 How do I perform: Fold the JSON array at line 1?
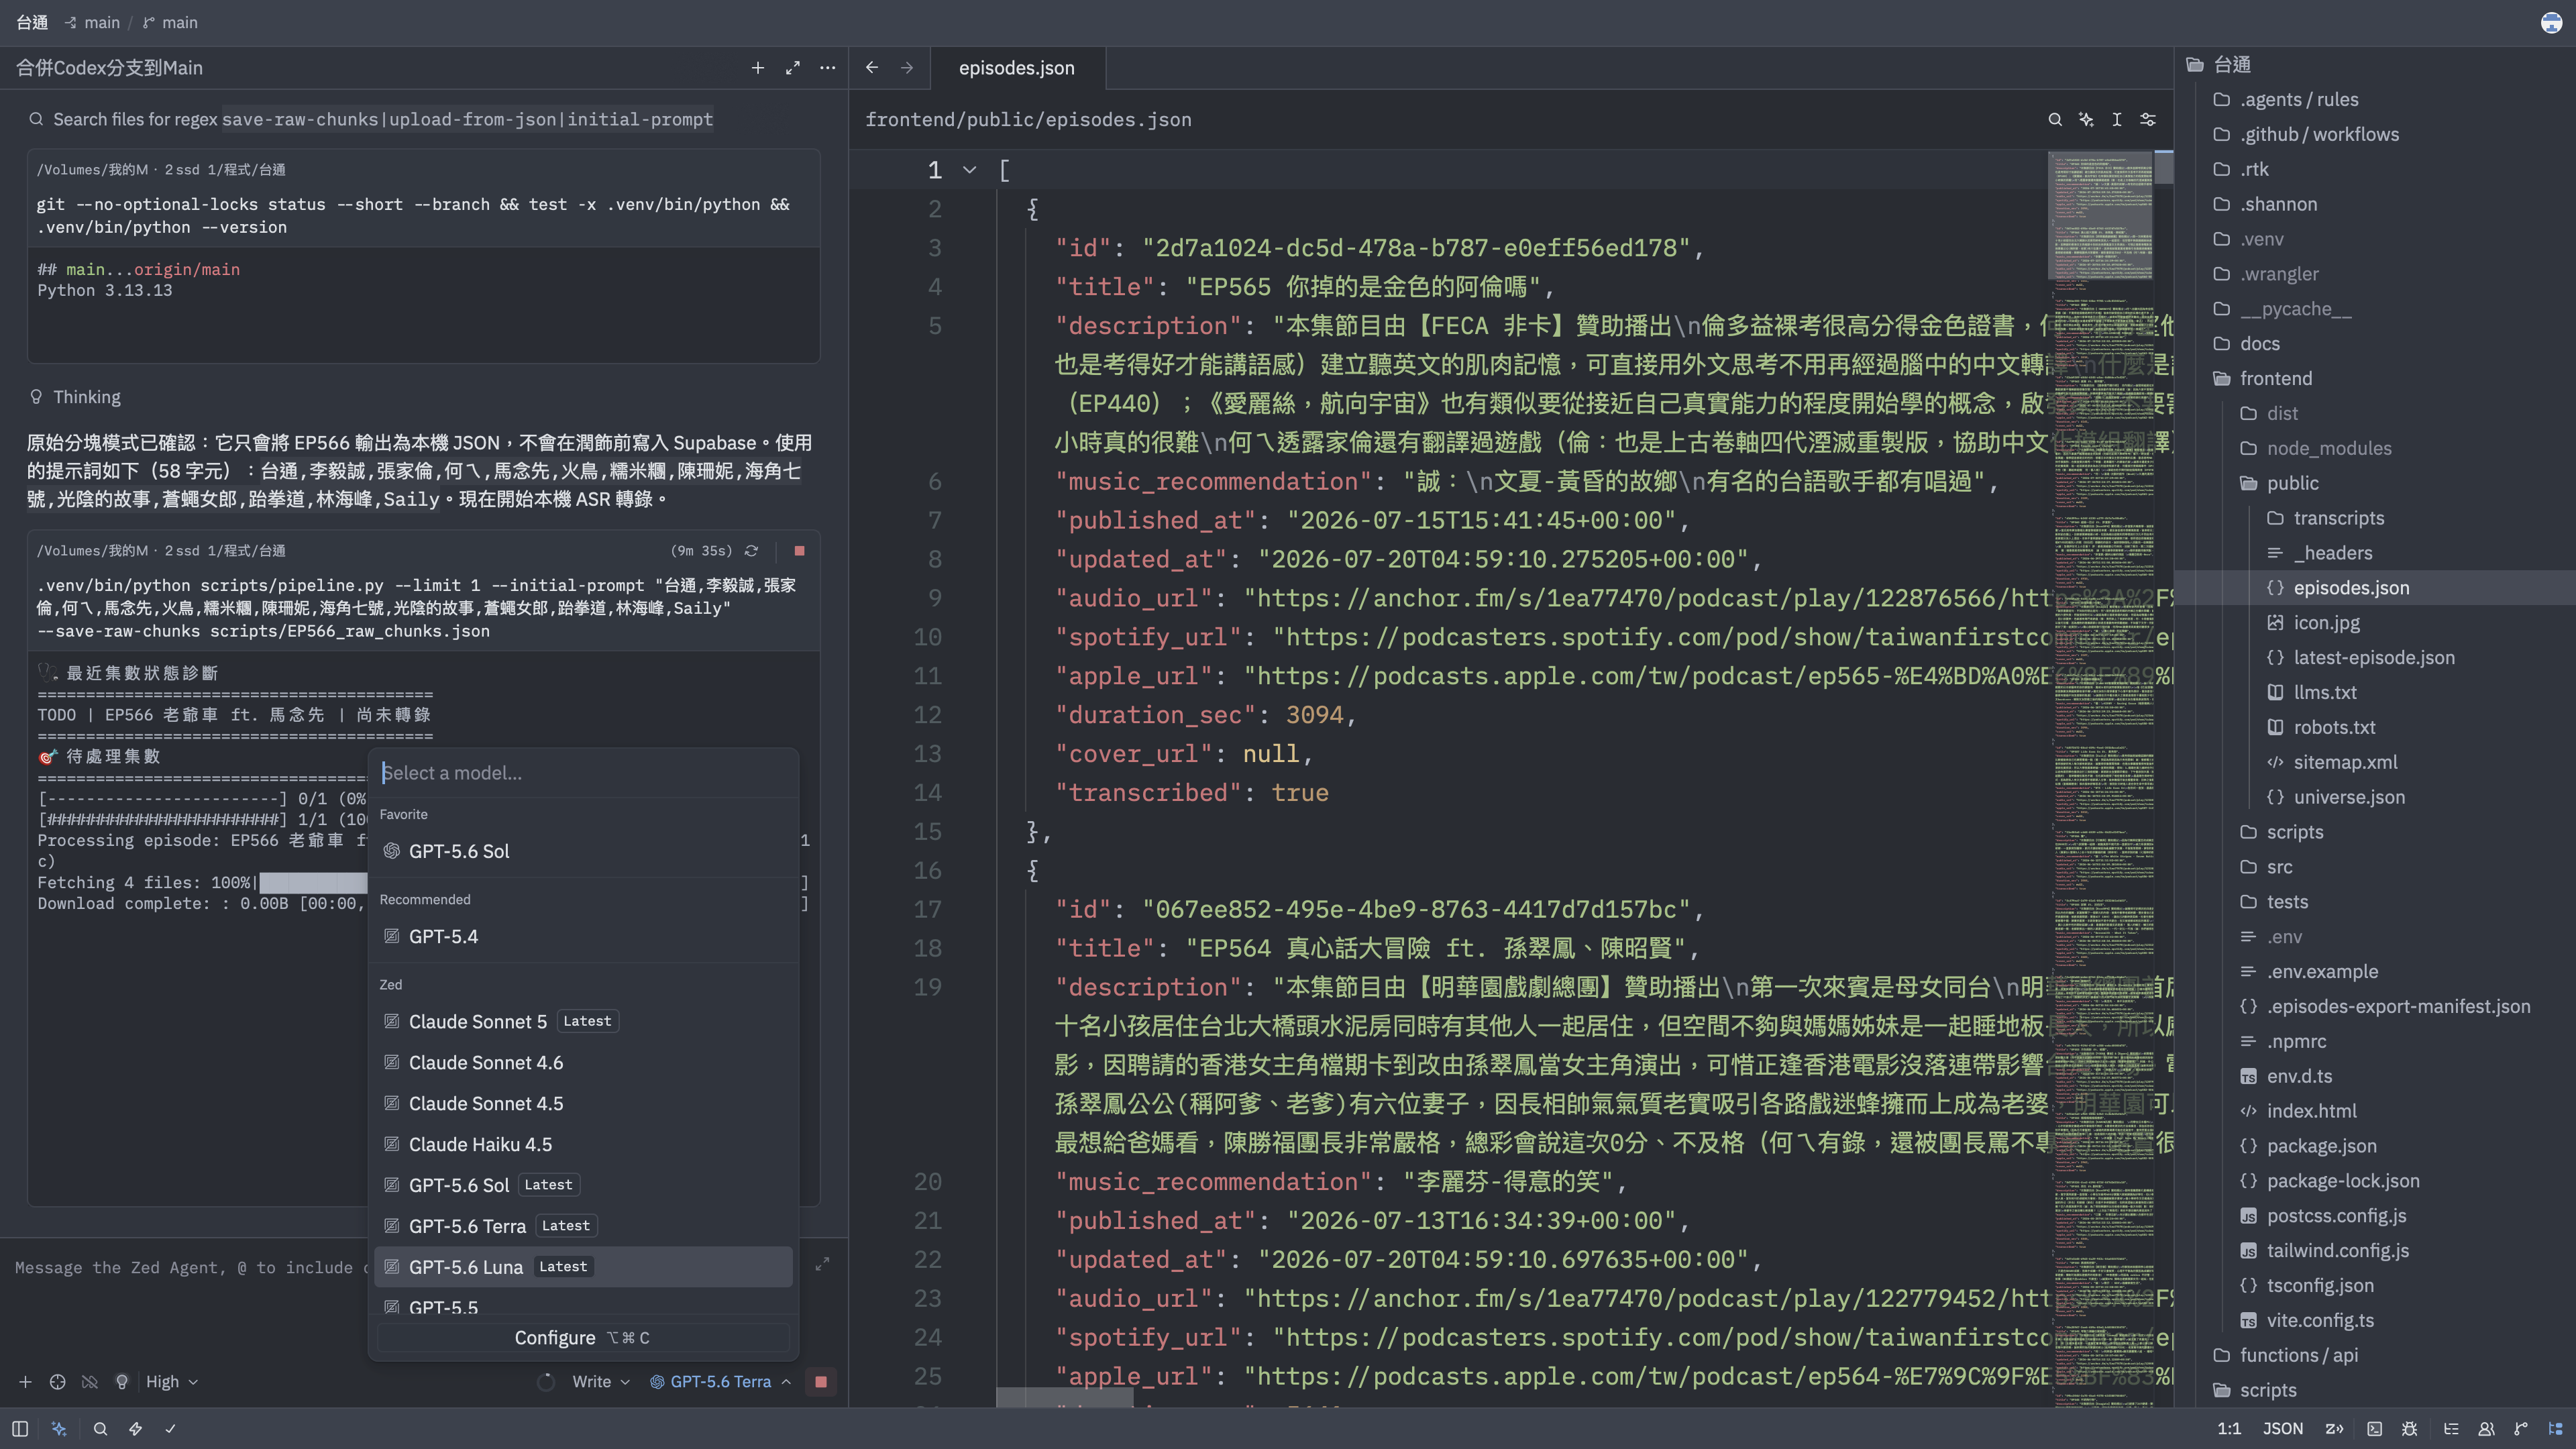[969, 170]
